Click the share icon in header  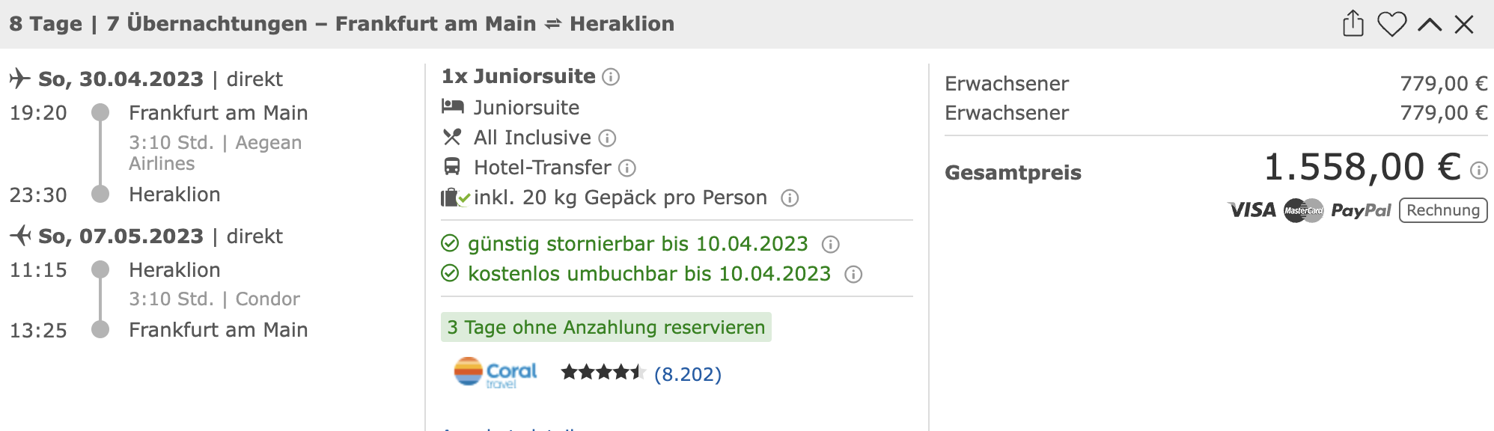tap(1353, 23)
